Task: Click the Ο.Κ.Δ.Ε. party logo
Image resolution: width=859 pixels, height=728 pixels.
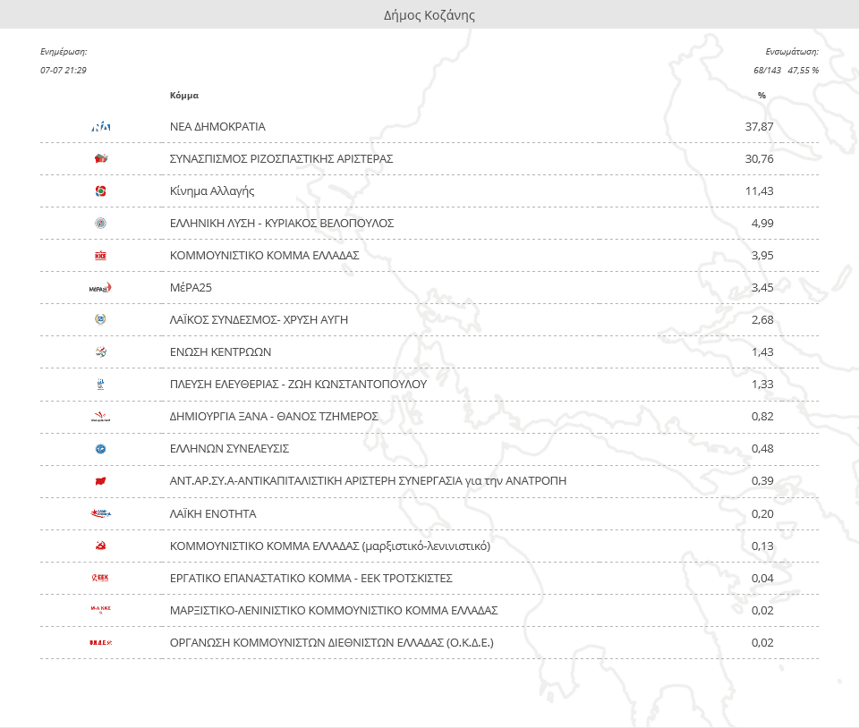Action: tap(101, 643)
